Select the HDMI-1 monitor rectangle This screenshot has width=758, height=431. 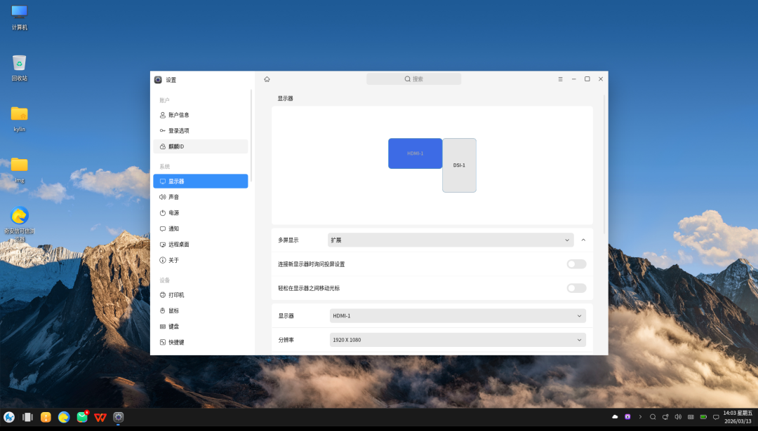click(x=415, y=153)
